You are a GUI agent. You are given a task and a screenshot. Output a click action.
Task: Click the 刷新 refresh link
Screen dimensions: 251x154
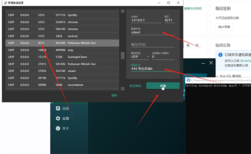click(114, 96)
